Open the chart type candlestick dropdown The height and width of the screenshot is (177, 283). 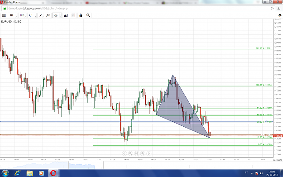(x=32, y=15)
